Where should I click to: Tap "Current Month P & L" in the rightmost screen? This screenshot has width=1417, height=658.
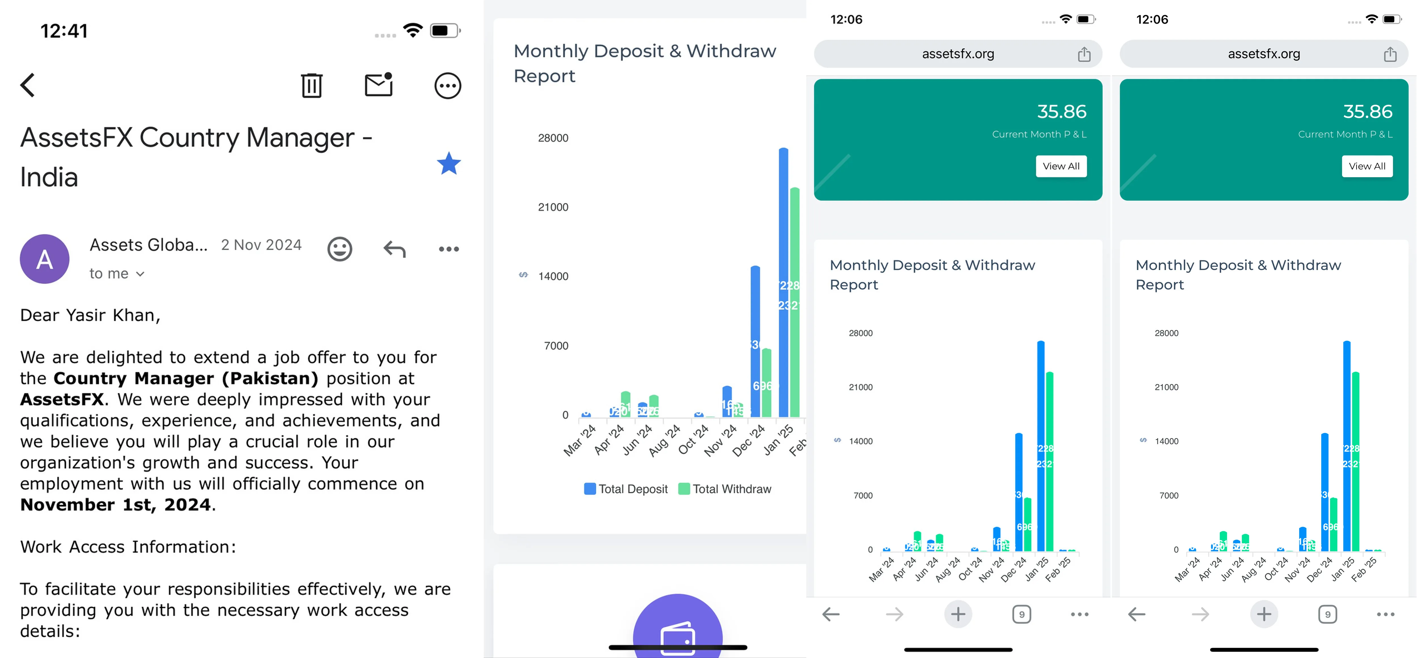point(1345,134)
